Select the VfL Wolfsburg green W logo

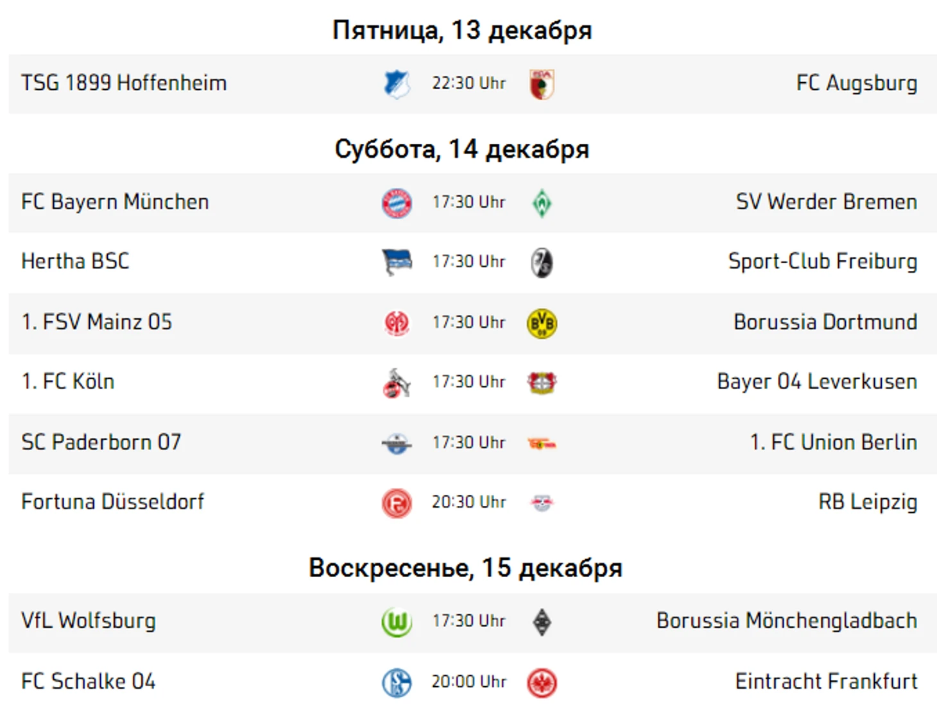coord(397,622)
